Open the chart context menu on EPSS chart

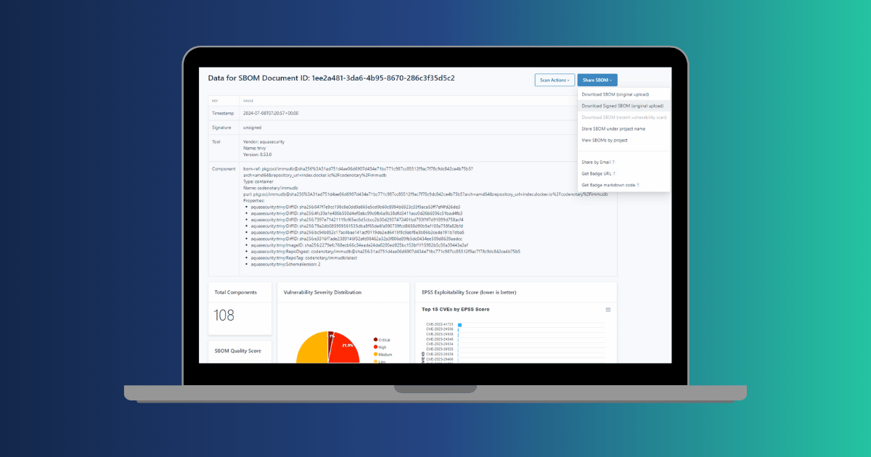pyautogui.click(x=608, y=310)
